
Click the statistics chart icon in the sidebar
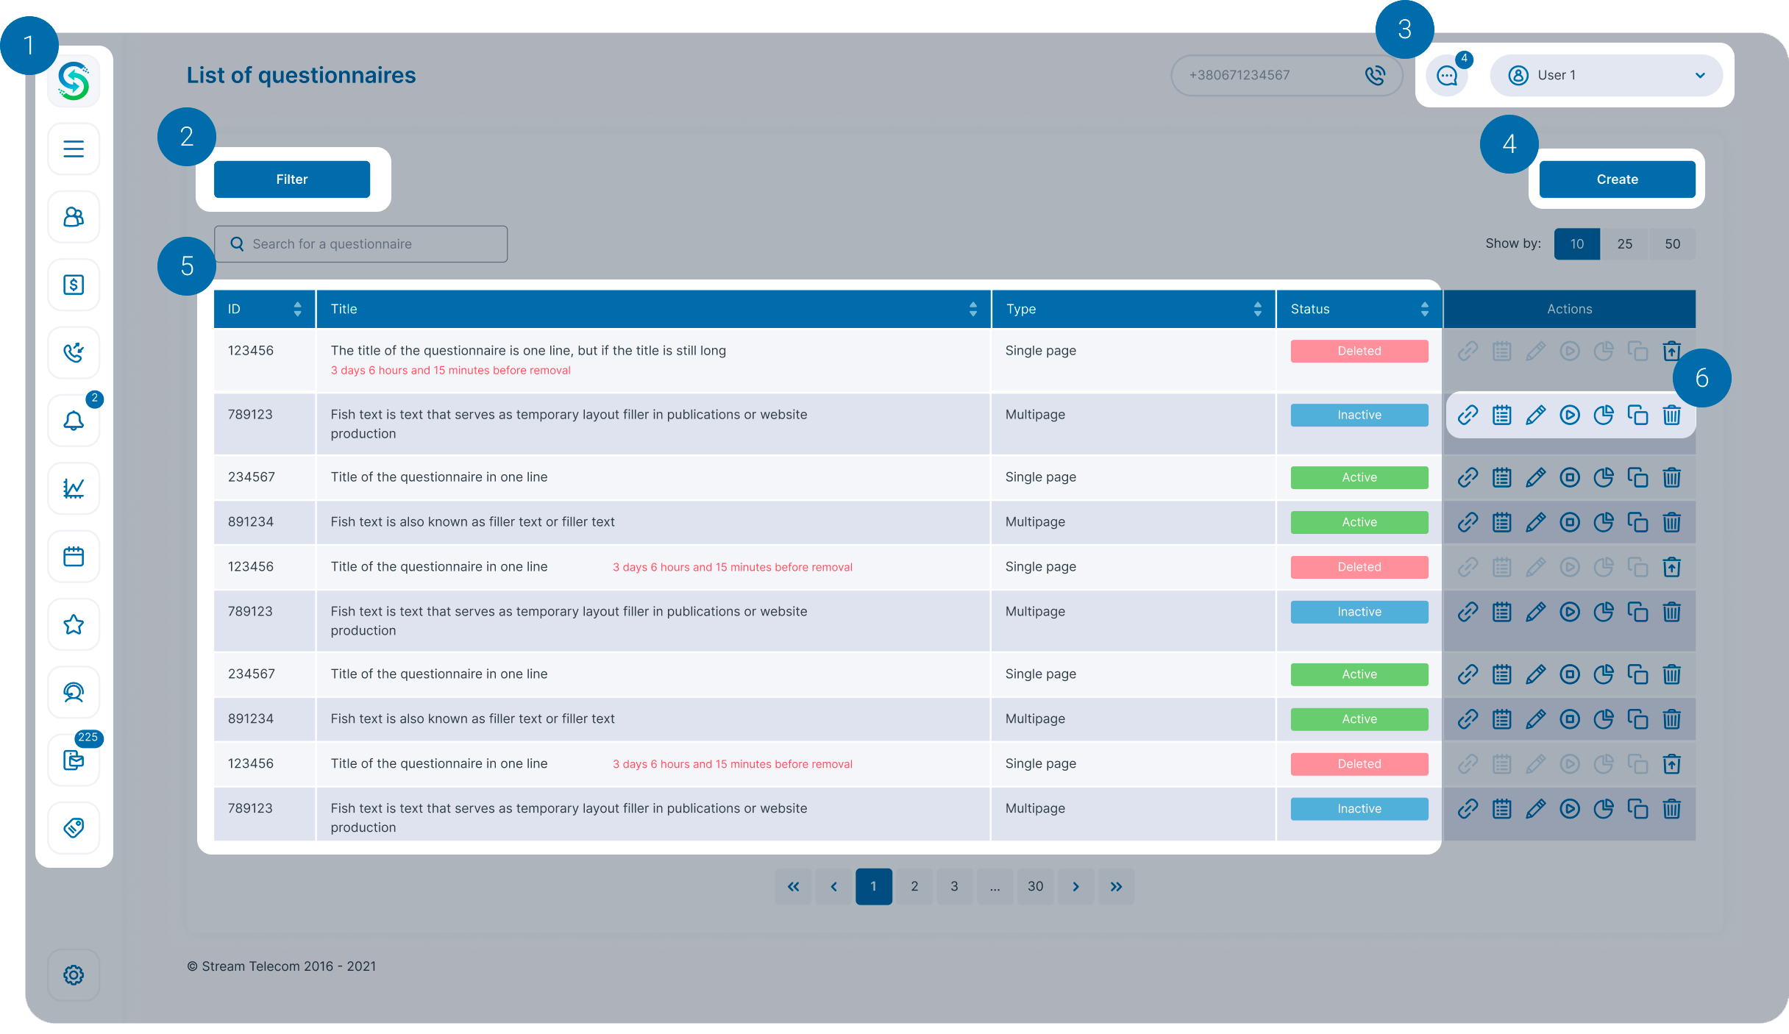click(74, 488)
